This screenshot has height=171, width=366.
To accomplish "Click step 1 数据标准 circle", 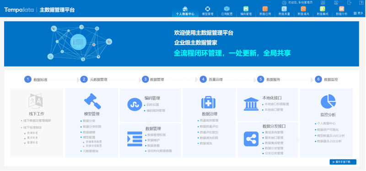I will (x=28, y=79).
